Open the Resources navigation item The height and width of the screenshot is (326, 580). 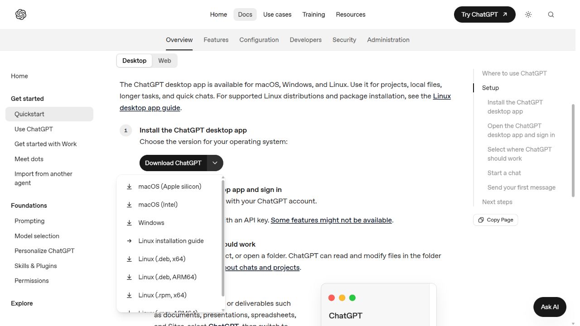[x=351, y=14]
